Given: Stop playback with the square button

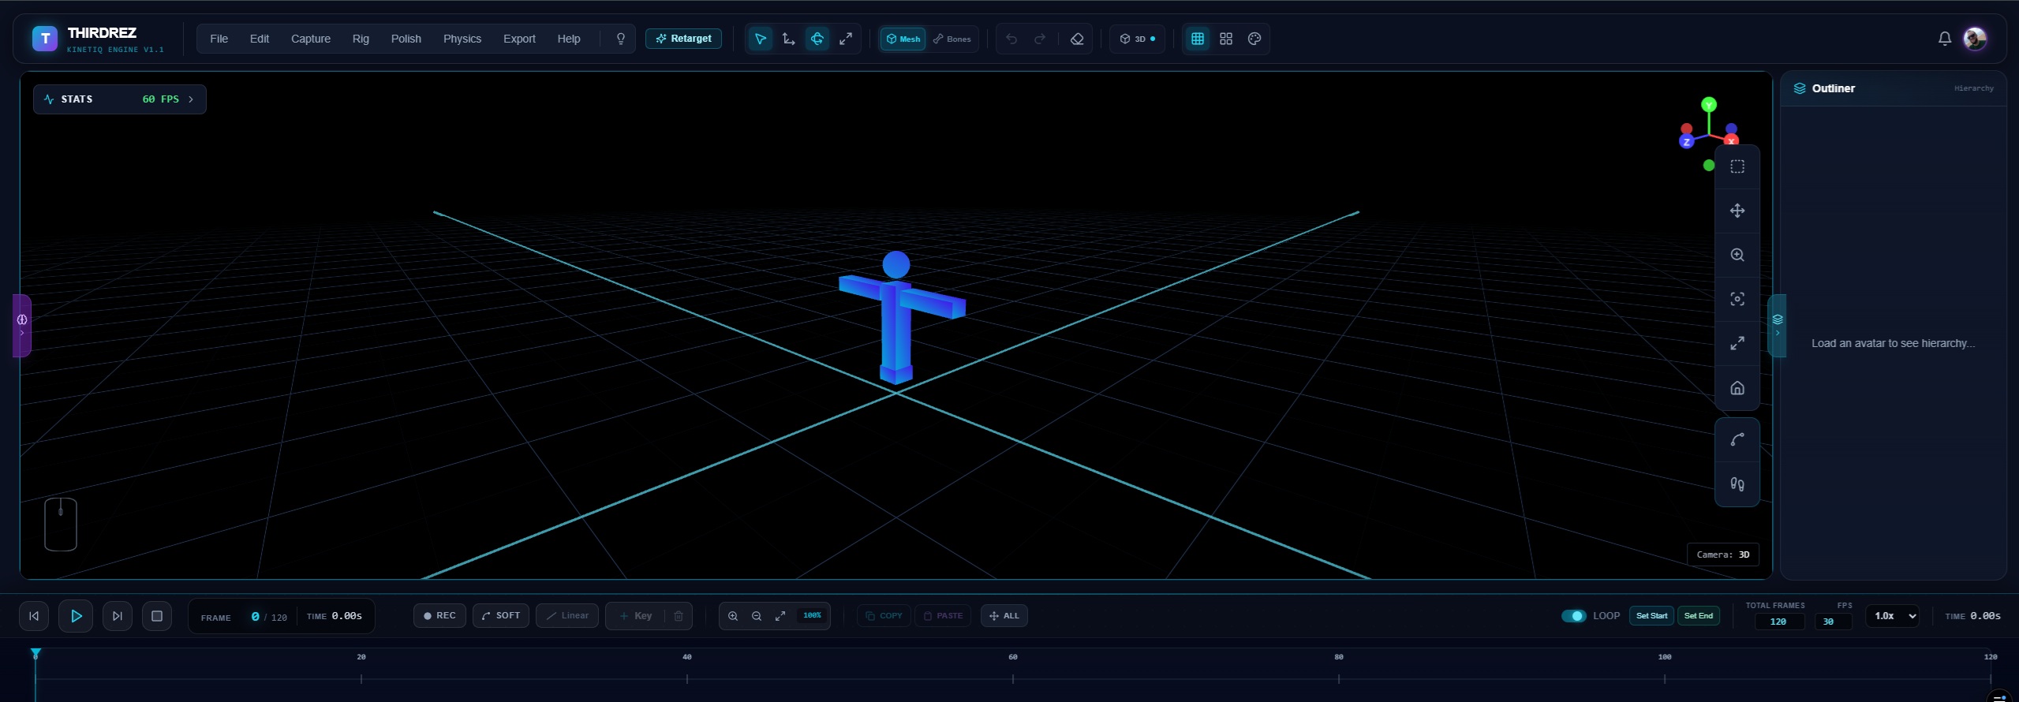Looking at the screenshot, I should (157, 616).
